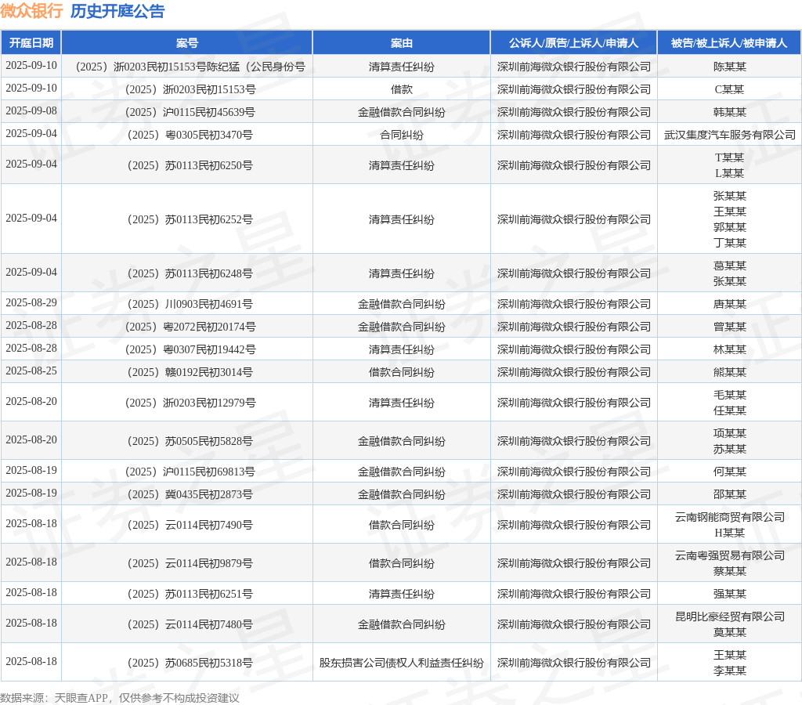The width and height of the screenshot is (802, 705).
Task: Select defendant C某某
Action: click(x=730, y=89)
